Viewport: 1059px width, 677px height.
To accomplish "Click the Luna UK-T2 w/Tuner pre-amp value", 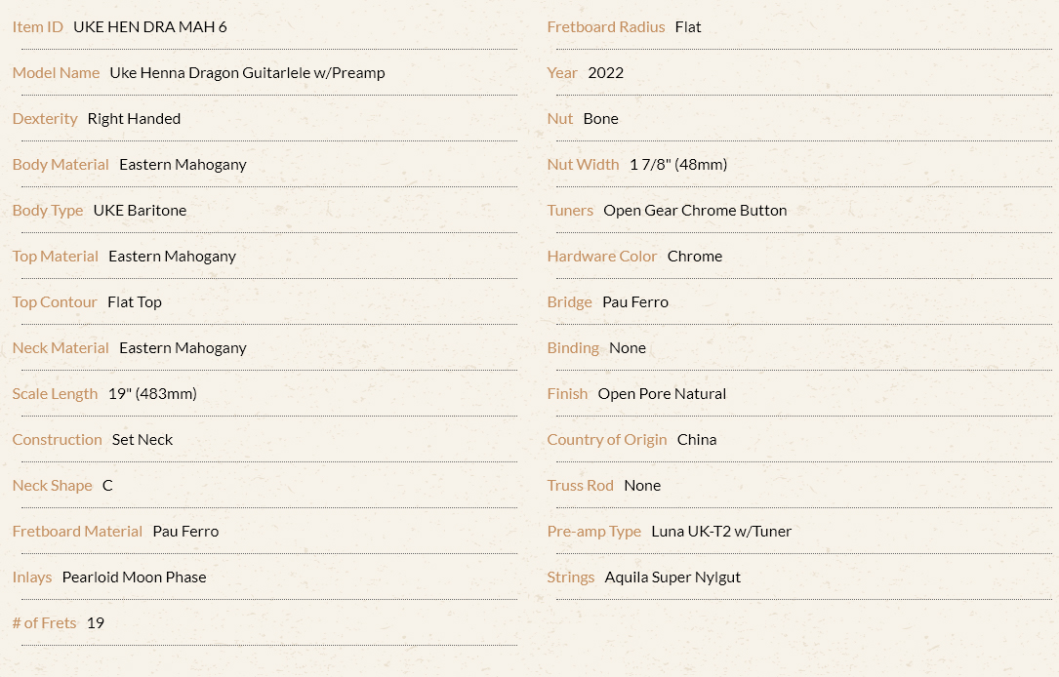I will pyautogui.click(x=721, y=532).
